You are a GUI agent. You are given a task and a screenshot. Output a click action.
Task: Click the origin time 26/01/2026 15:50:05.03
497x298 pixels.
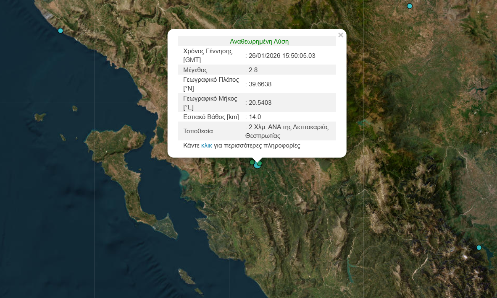pyautogui.click(x=281, y=56)
